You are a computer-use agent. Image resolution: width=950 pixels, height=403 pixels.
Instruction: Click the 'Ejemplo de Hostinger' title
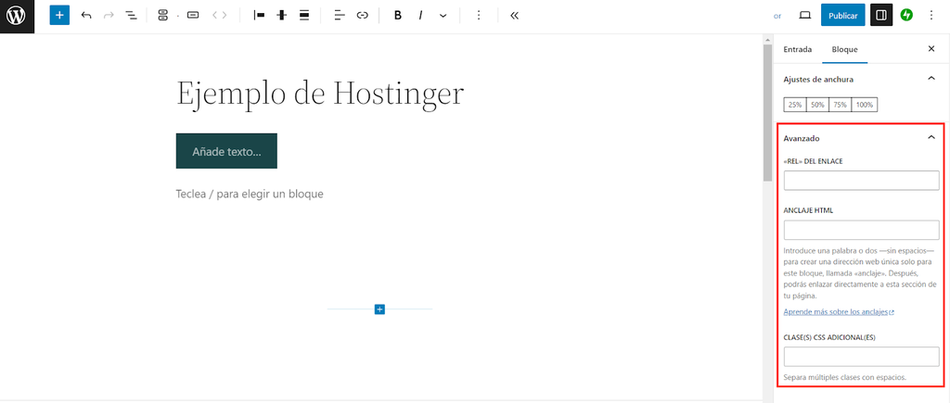pyautogui.click(x=320, y=94)
